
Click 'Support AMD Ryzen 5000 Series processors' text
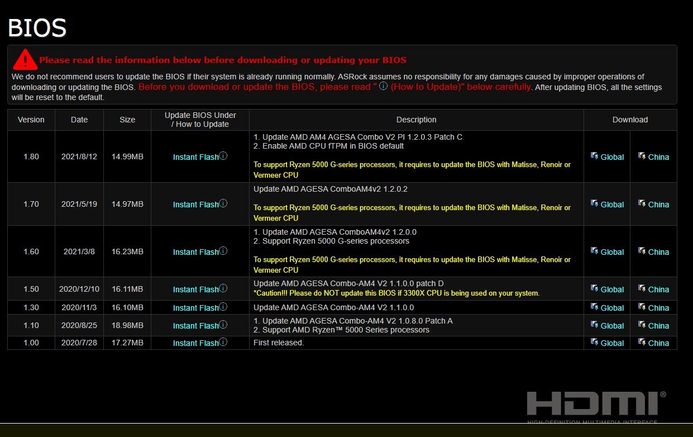coord(341,330)
